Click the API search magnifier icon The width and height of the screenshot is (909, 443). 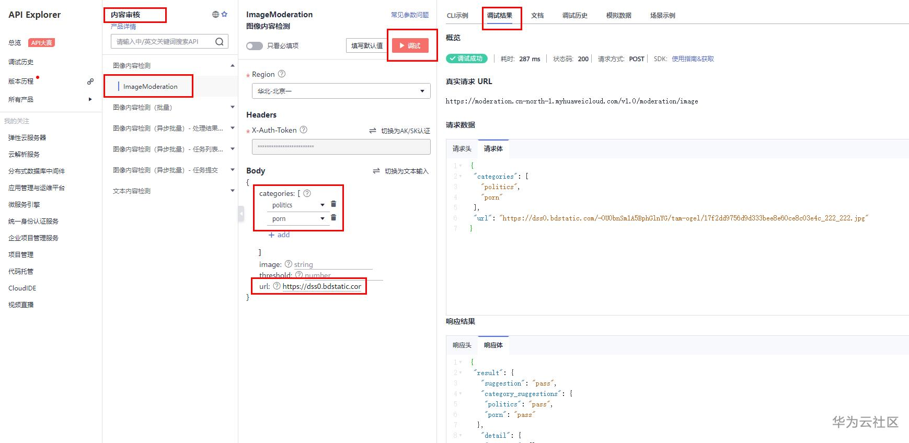pyautogui.click(x=220, y=42)
